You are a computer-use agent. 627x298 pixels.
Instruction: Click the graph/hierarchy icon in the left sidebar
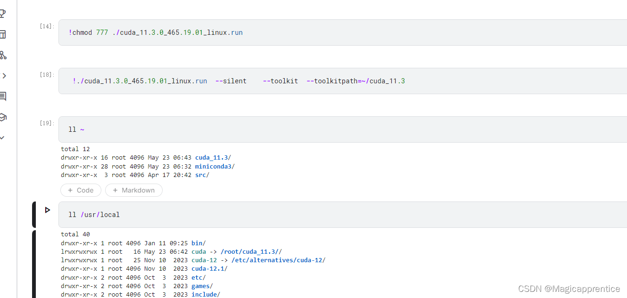(3, 56)
